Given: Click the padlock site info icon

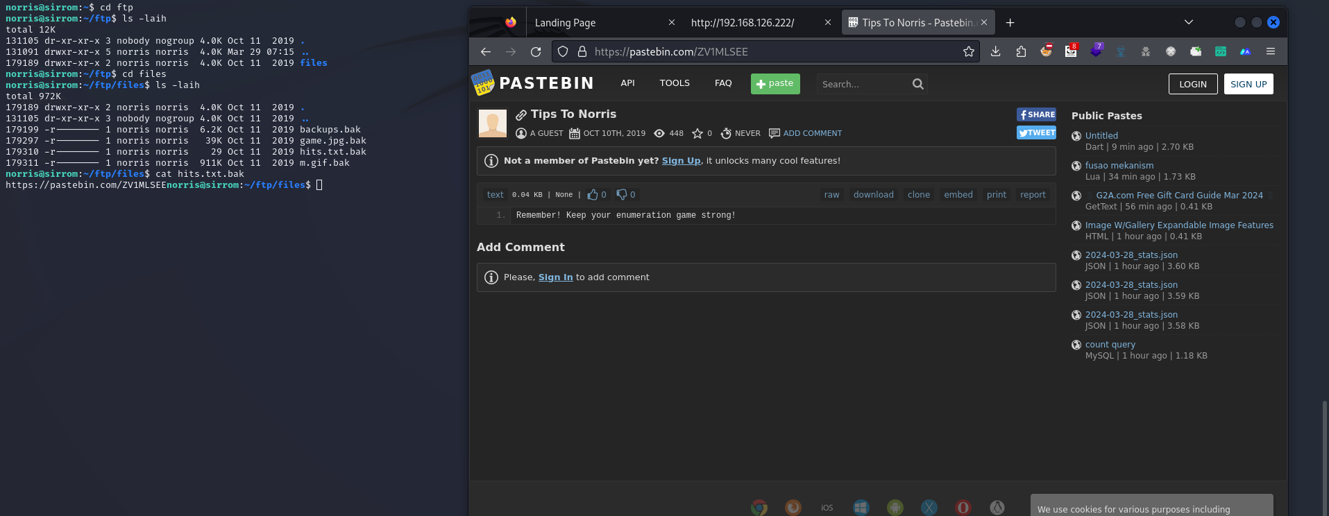Looking at the screenshot, I should [582, 51].
